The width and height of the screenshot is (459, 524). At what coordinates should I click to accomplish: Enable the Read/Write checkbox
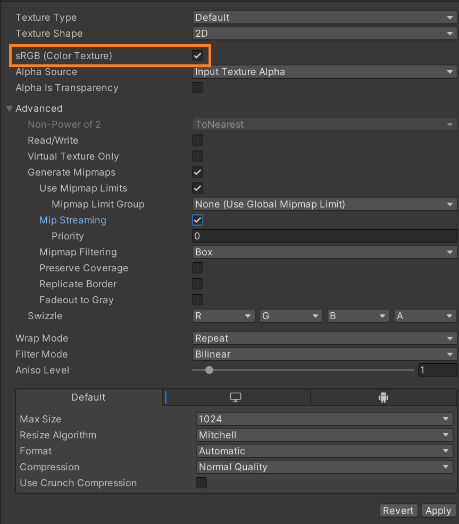[x=197, y=140]
